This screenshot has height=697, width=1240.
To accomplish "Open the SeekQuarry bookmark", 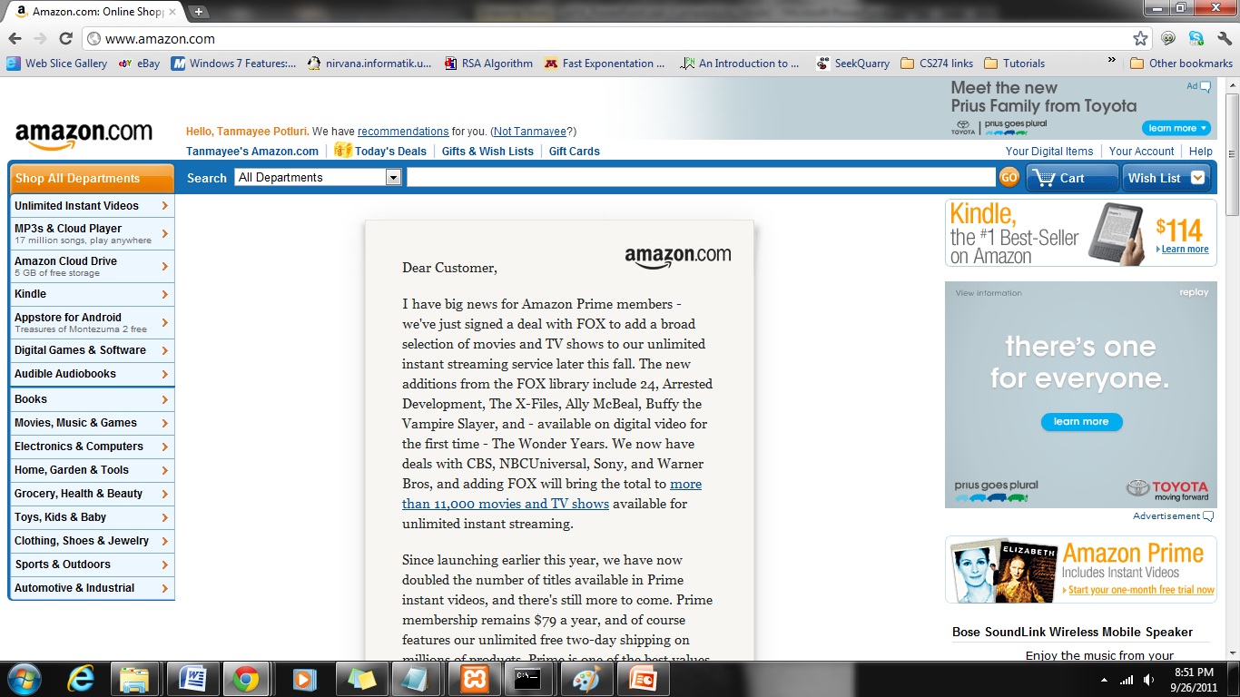I will coord(853,64).
